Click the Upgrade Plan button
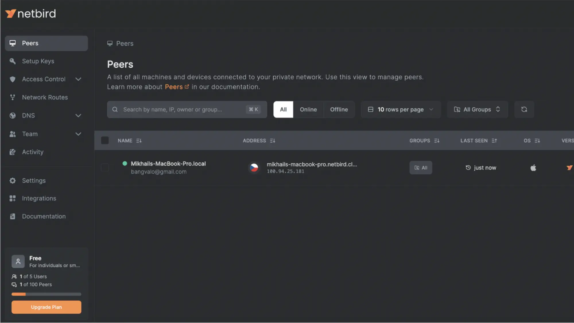The image size is (574, 323). click(x=46, y=307)
